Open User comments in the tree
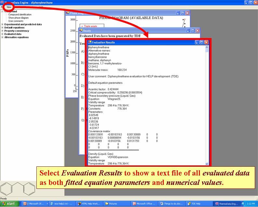Screen dimensions: 258x207 [16, 21]
